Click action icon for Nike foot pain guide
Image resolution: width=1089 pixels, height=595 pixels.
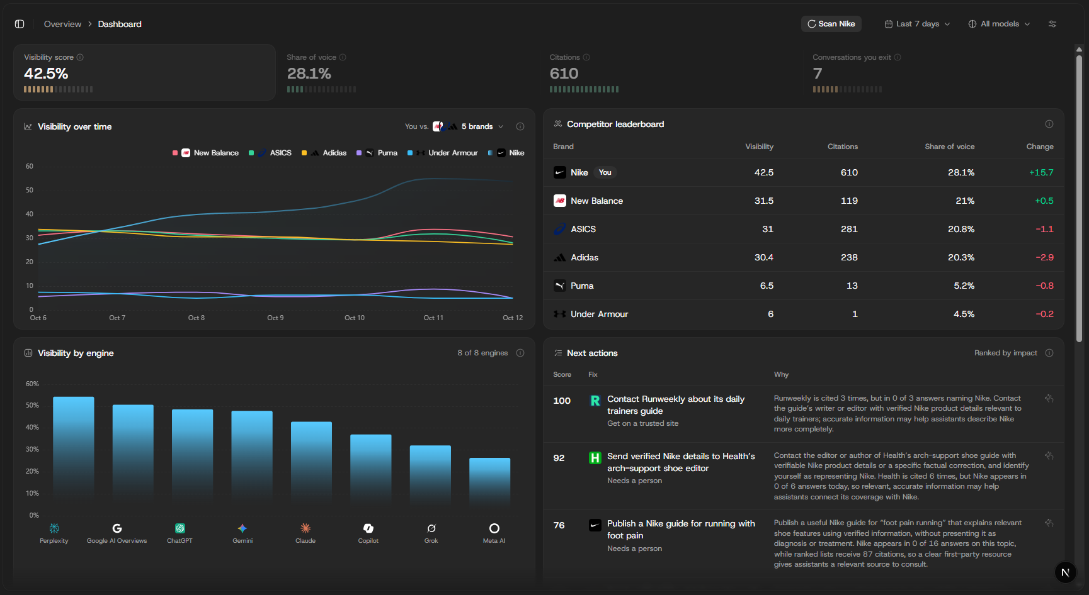(1049, 523)
